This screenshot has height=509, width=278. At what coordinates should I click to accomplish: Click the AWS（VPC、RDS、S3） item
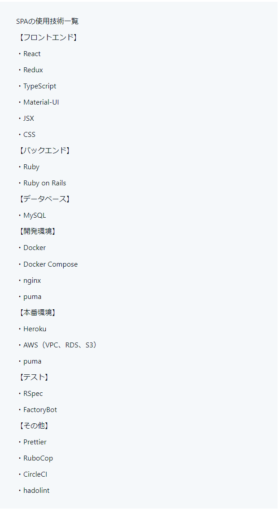point(60,345)
